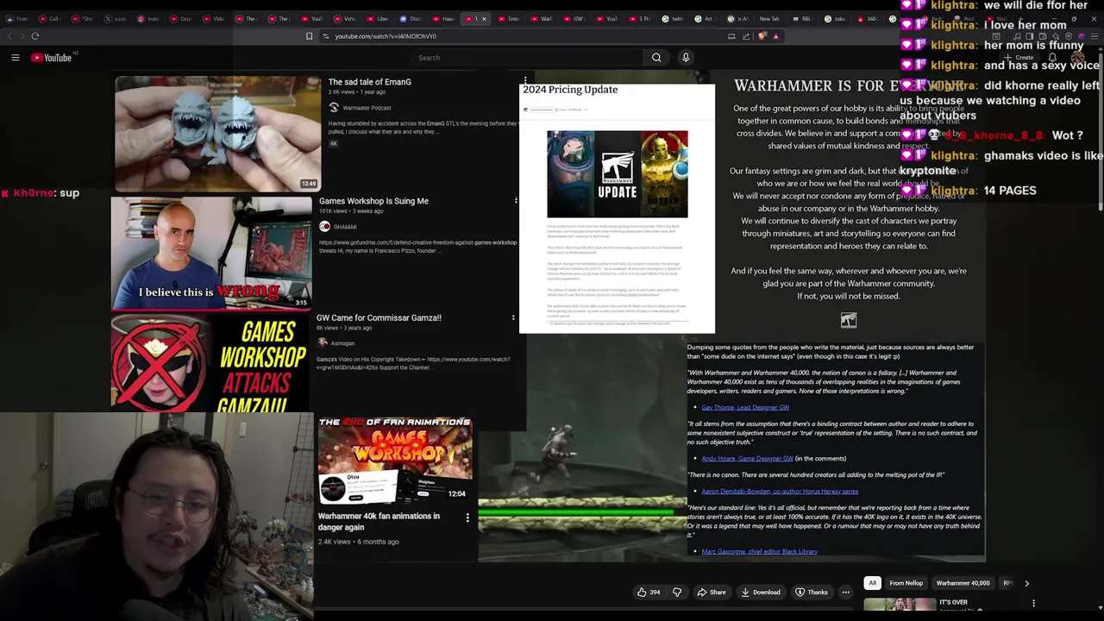Switch to the Discord browser tab
This screenshot has width=1104, height=621.
coord(410,19)
